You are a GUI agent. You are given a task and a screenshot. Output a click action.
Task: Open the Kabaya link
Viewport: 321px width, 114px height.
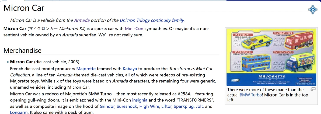130,69
